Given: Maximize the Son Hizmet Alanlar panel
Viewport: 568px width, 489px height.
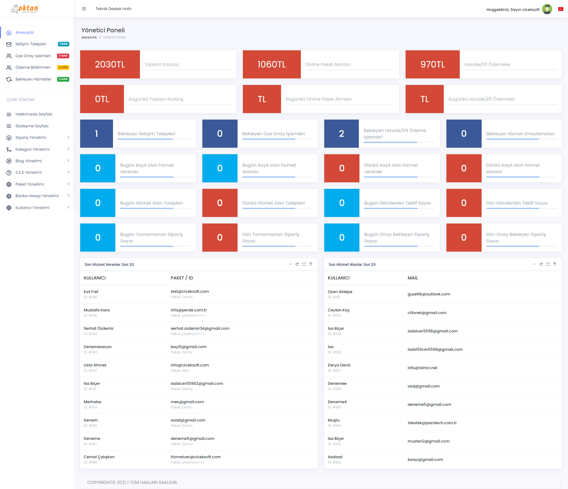Looking at the screenshot, I should (548, 264).
